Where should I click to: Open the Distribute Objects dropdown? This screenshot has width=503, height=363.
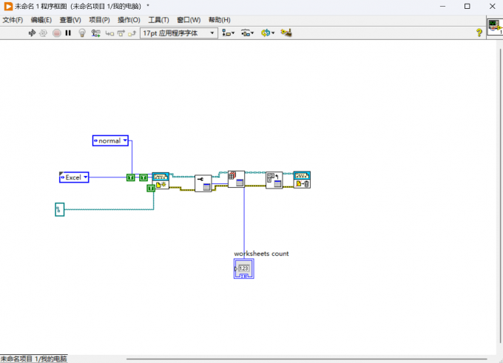pyautogui.click(x=247, y=33)
